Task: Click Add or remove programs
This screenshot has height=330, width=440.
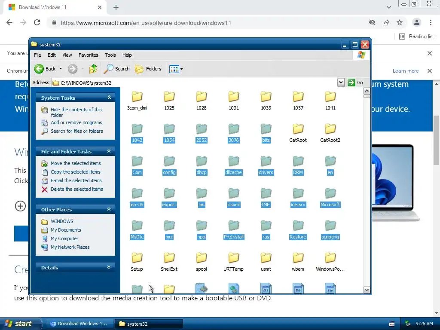Action: [76, 122]
